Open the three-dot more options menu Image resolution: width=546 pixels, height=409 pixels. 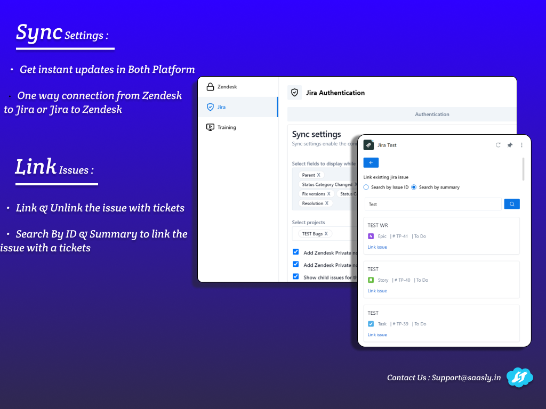pos(521,145)
